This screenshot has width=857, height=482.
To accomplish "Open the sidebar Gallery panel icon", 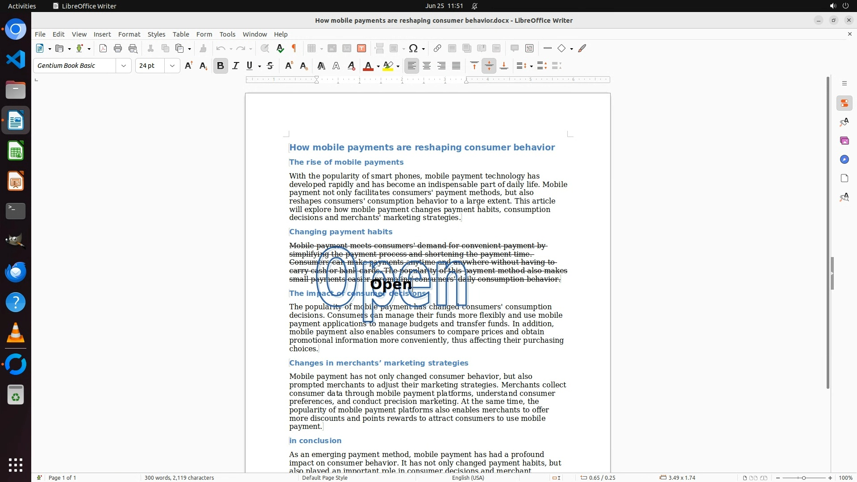I will (x=844, y=141).
